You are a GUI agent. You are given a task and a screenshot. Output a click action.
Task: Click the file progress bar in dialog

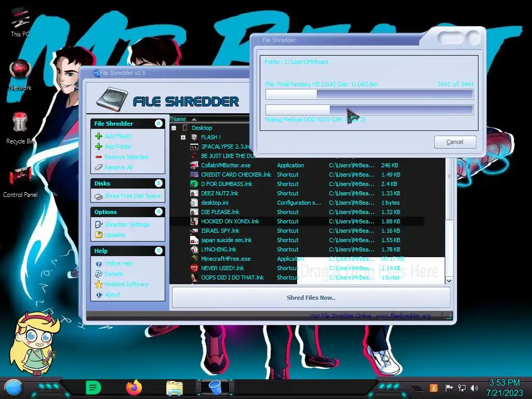(x=369, y=95)
